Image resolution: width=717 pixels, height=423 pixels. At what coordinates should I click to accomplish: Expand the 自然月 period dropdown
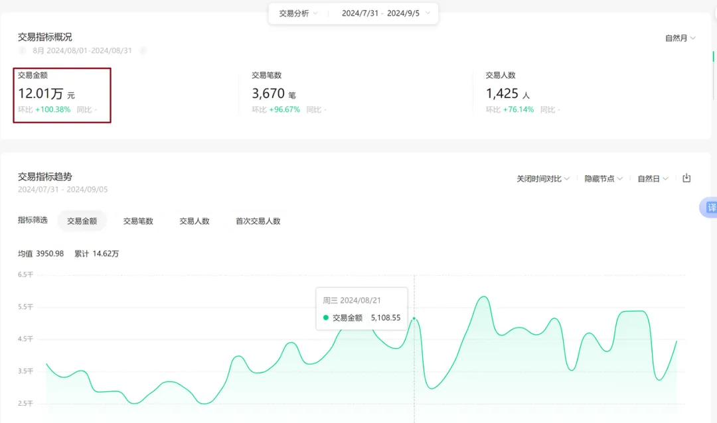pos(680,38)
